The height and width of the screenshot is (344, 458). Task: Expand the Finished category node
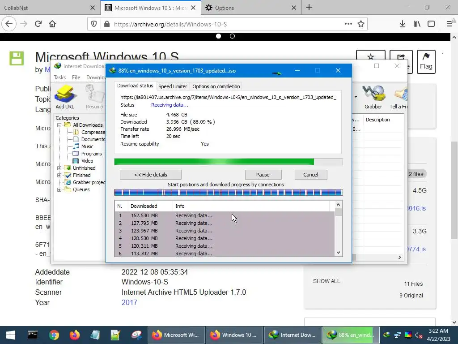[x=59, y=175]
